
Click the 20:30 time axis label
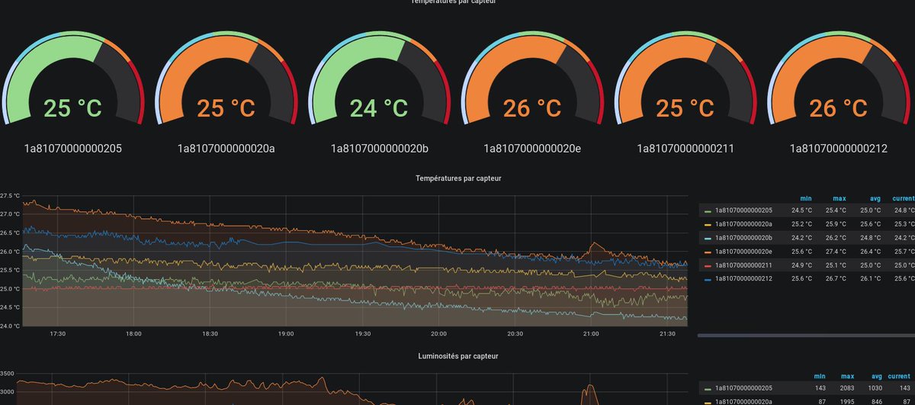coord(515,333)
